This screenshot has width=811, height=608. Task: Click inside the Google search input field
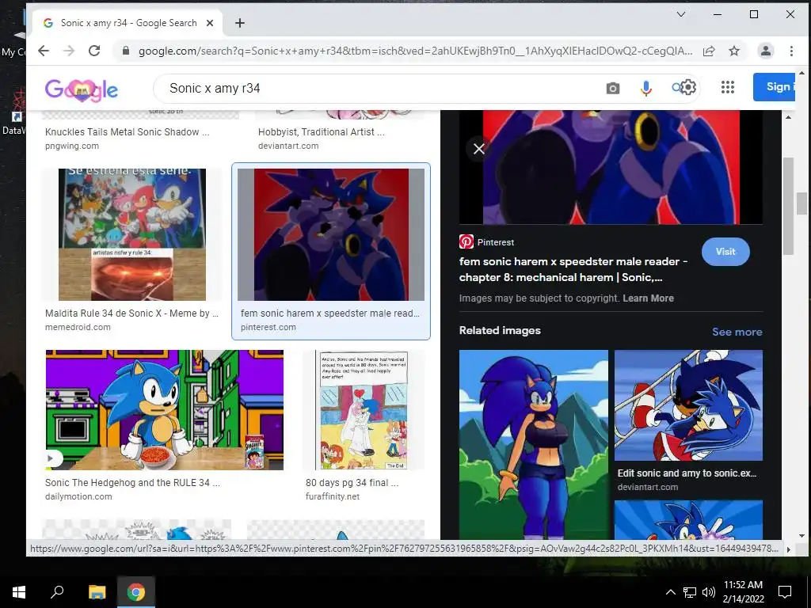click(x=383, y=89)
